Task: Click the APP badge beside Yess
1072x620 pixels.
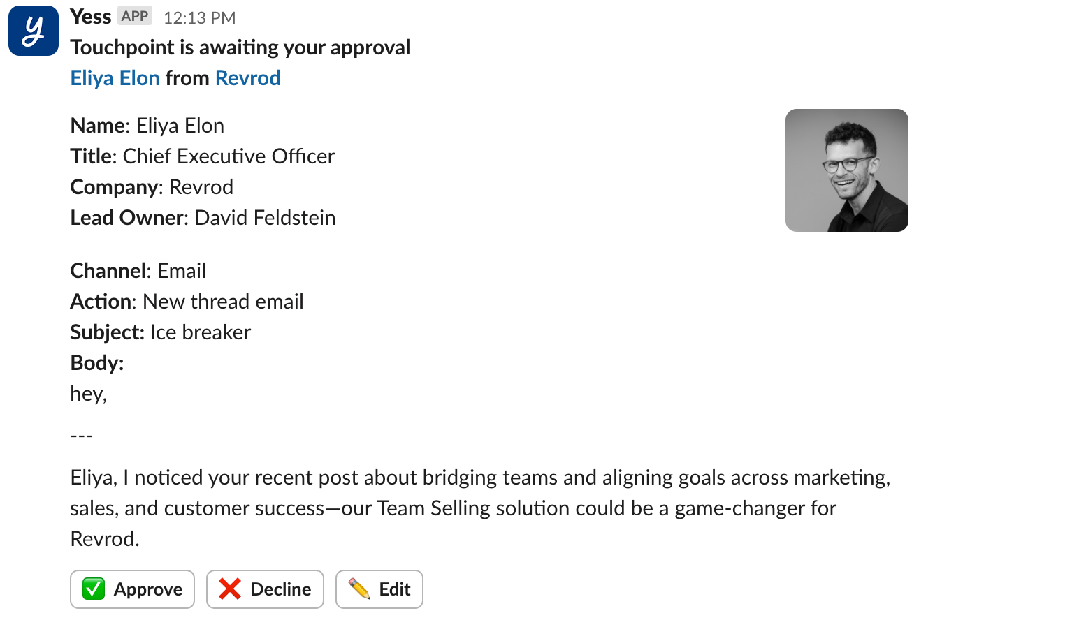Action: pyautogui.click(x=135, y=16)
